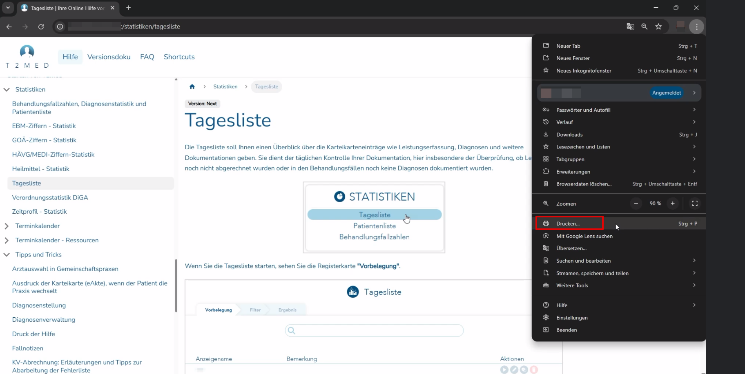Open the Versionsdoku navigation link
The width and height of the screenshot is (745, 374).
pos(109,57)
